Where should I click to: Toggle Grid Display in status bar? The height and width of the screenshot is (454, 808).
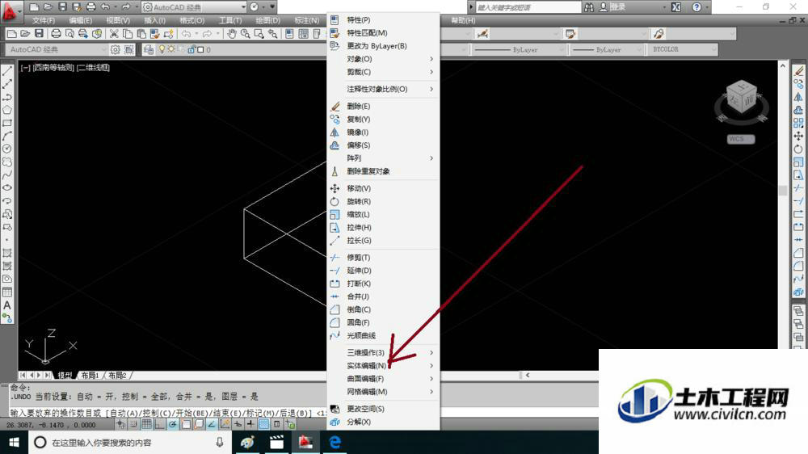point(146,425)
